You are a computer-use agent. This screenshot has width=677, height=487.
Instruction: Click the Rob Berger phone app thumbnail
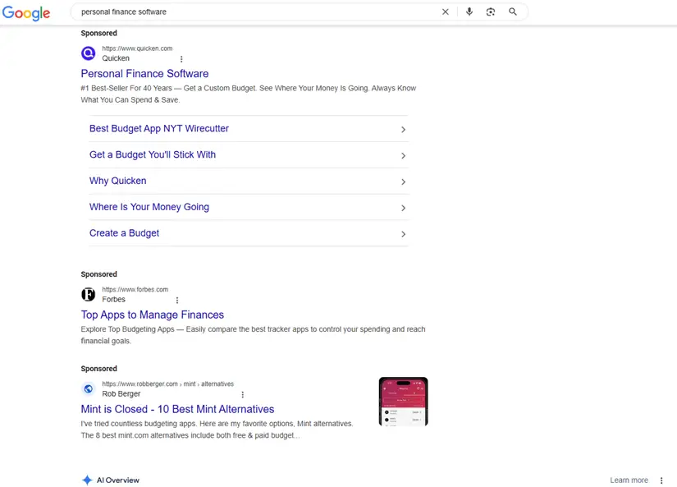(403, 402)
